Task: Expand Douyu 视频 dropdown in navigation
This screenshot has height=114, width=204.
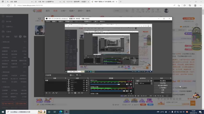Action: 72,11
